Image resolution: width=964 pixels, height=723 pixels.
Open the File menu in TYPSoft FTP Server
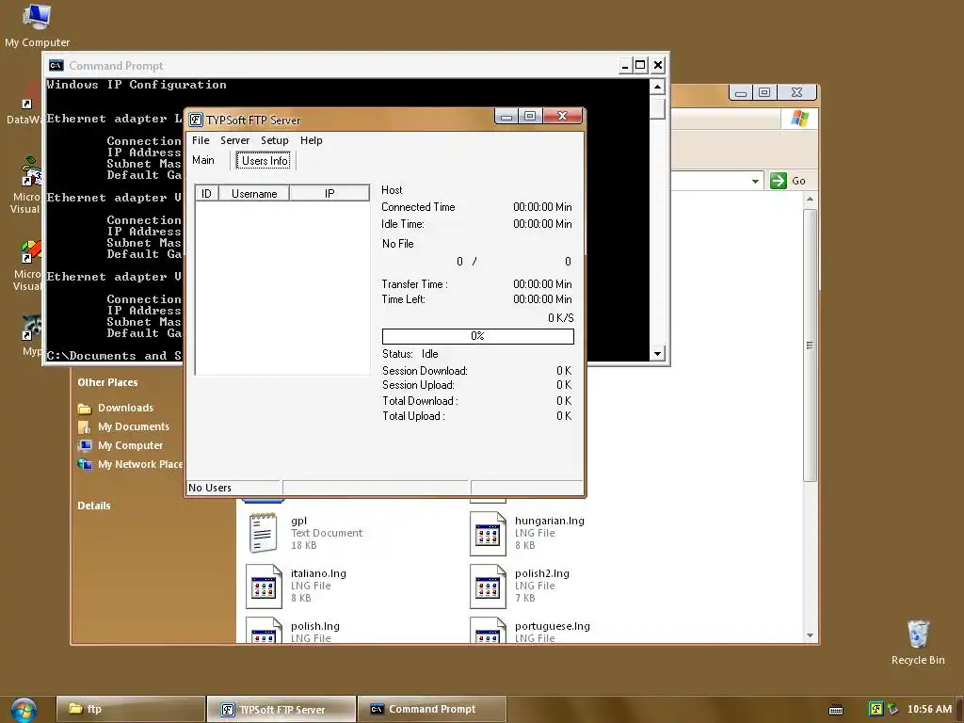[201, 140]
